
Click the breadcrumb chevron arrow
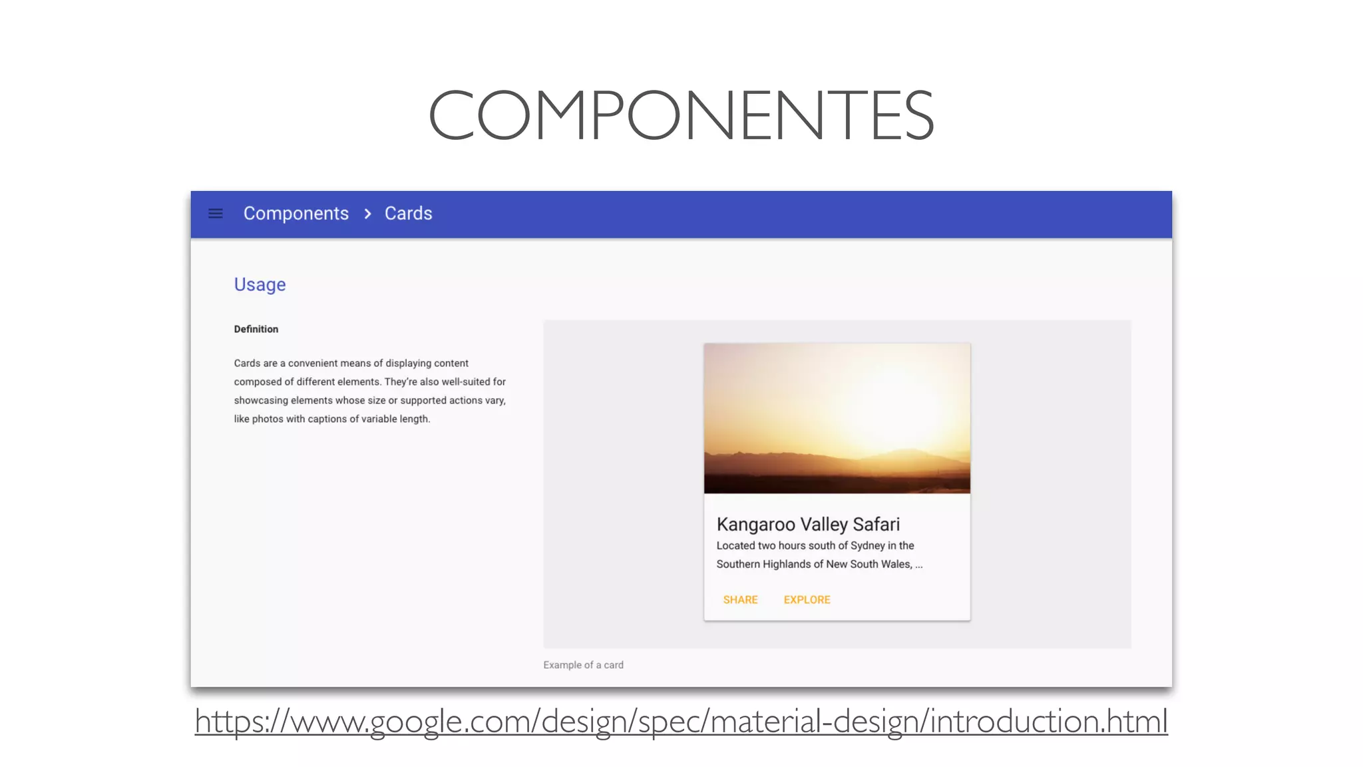point(367,214)
